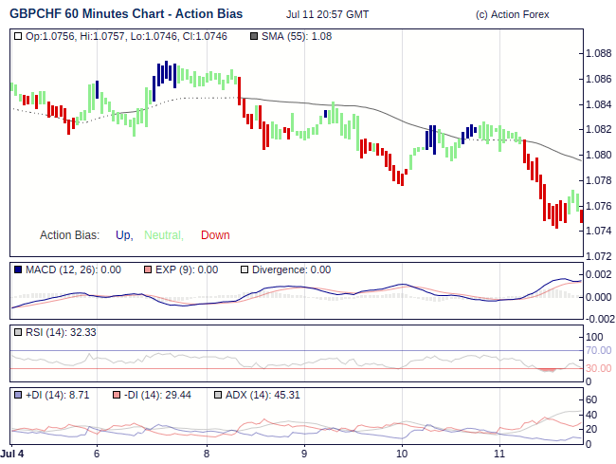Click the RSI (14) legend square
This screenshot has height=464, width=616.
[18, 332]
